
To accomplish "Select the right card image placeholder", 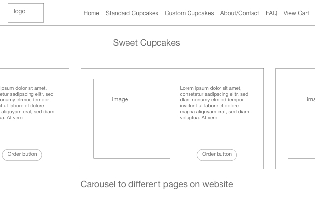I will [x=302, y=119].
